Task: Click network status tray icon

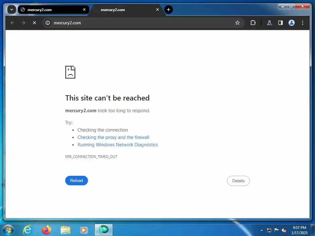Action: [x=269, y=230]
